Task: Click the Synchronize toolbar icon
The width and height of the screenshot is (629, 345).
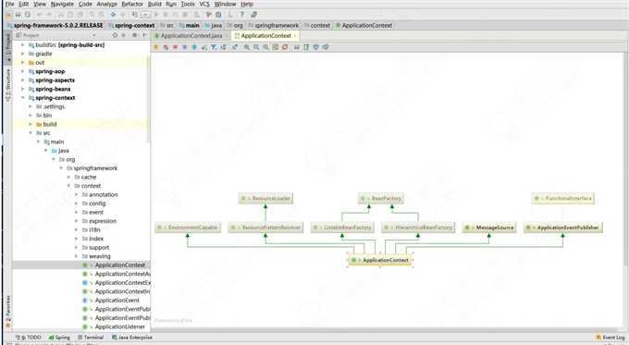Action: click(28, 15)
